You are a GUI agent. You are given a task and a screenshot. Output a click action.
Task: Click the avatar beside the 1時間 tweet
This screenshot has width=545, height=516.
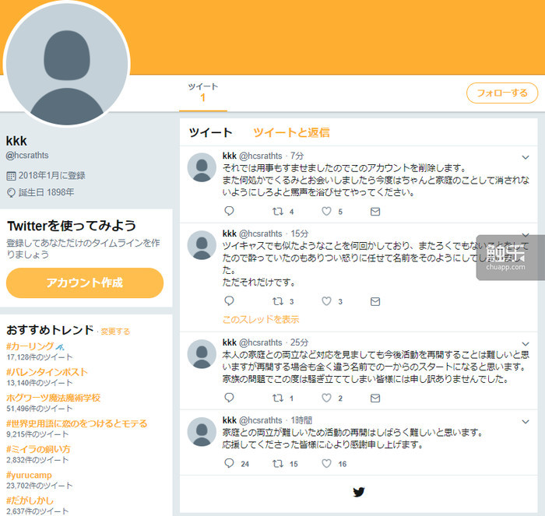coord(202,432)
